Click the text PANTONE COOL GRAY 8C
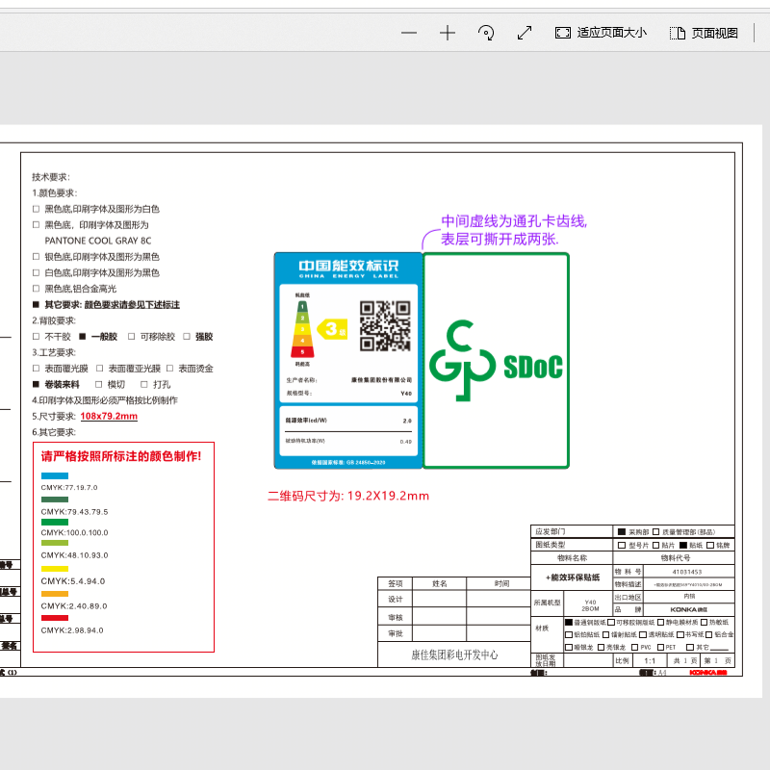The image size is (770, 770). (x=98, y=241)
